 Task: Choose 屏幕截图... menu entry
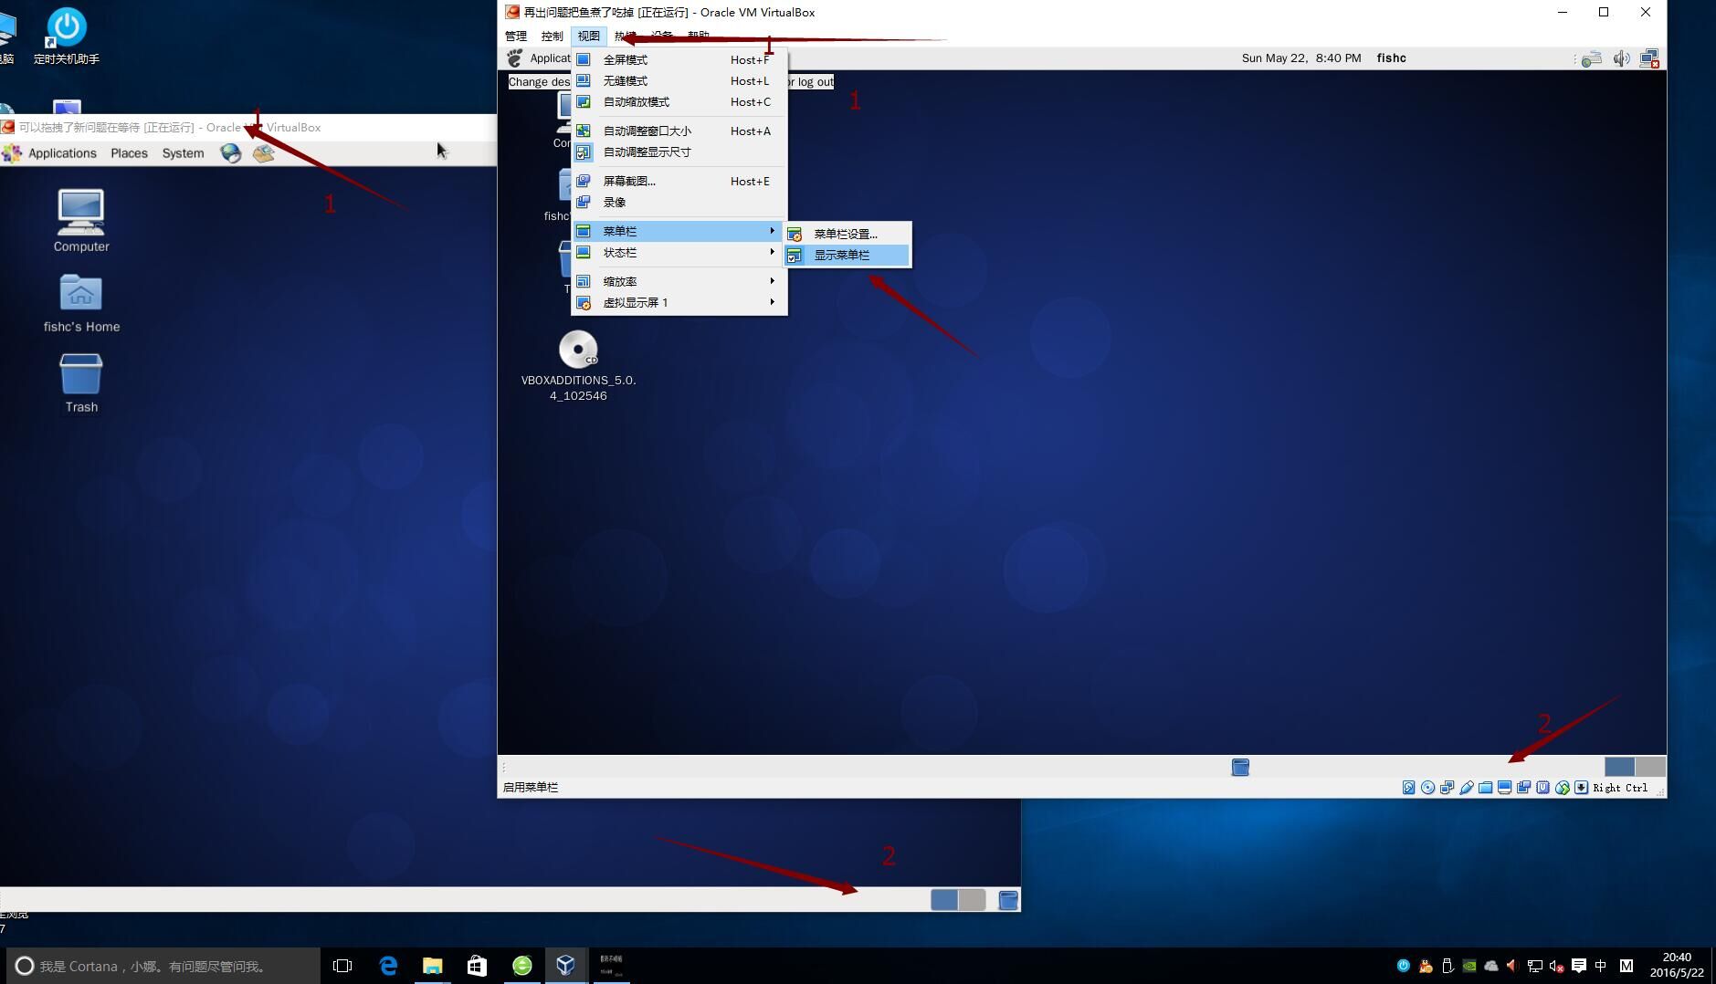point(679,181)
